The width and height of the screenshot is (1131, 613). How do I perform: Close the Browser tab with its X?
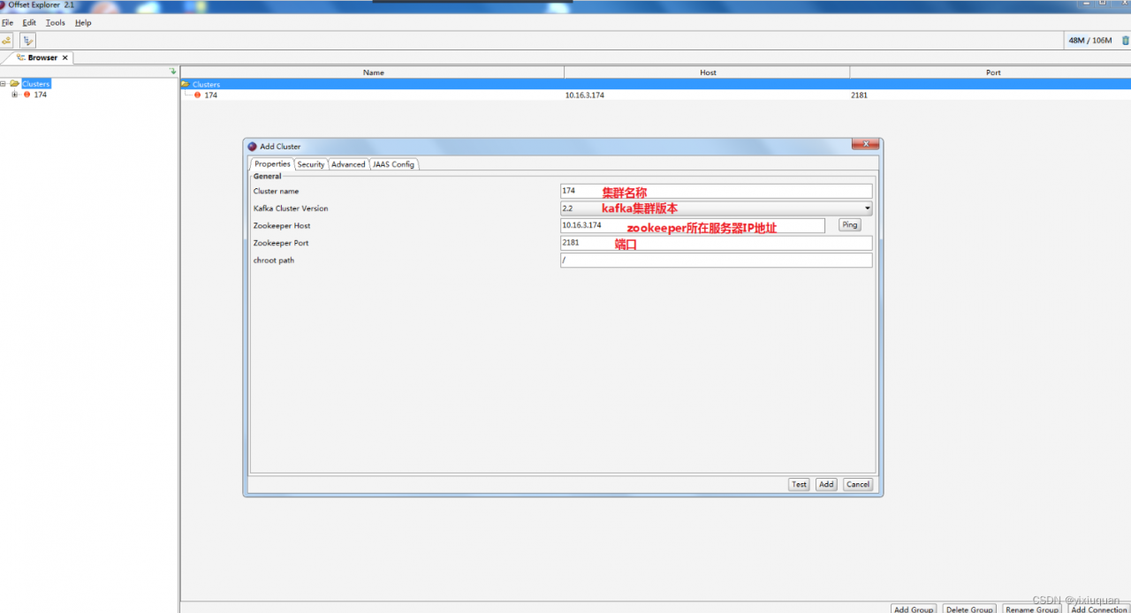coord(65,57)
